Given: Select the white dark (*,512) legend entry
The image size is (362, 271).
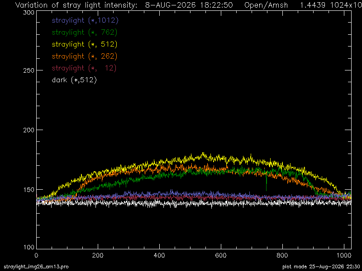Looking at the screenshot, I should click(74, 80).
